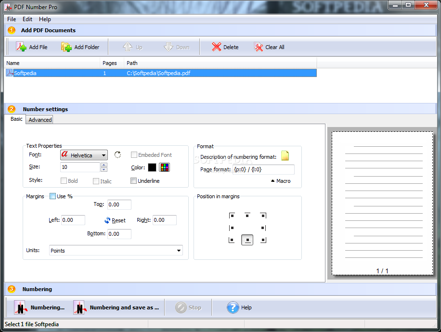Click the Bottom margin field

pyautogui.click(x=119, y=234)
